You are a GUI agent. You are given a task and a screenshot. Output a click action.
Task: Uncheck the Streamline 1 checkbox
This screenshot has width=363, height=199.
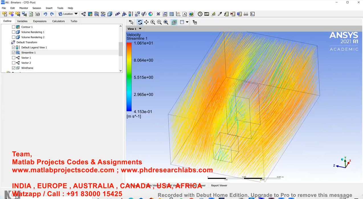coord(13,53)
